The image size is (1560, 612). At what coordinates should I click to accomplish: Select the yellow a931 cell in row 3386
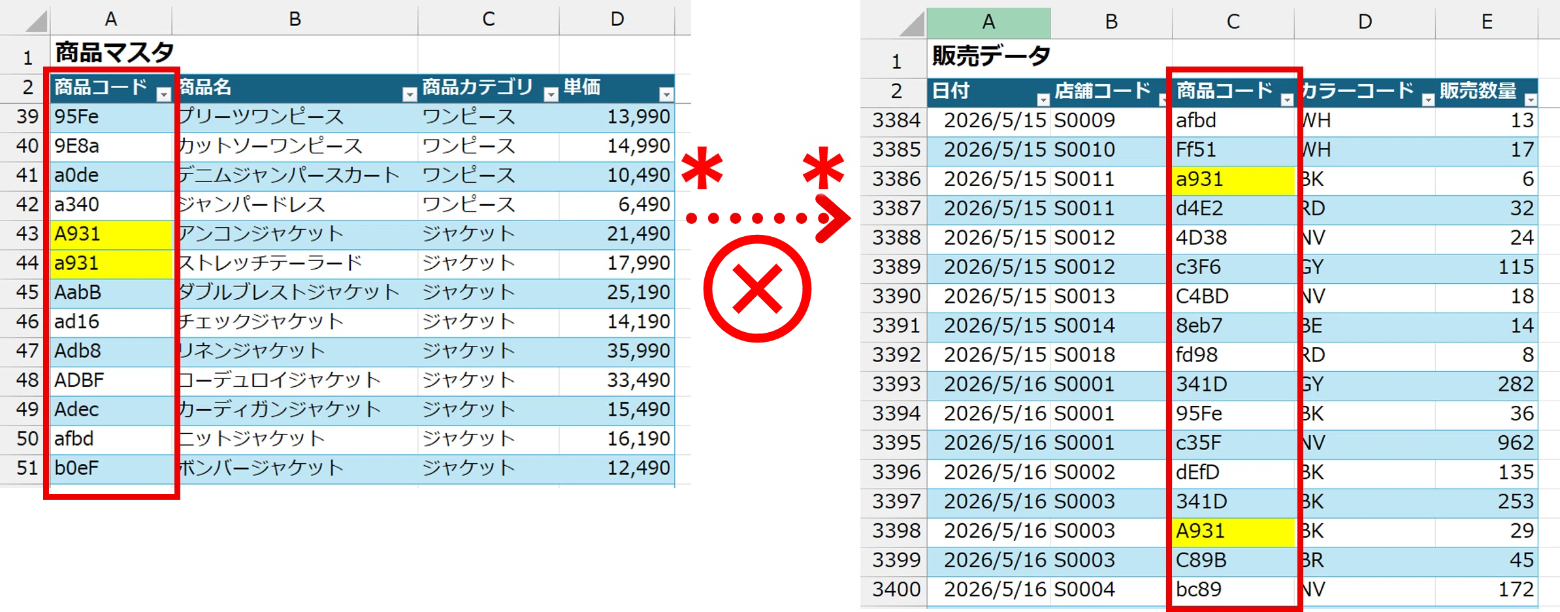(1233, 179)
